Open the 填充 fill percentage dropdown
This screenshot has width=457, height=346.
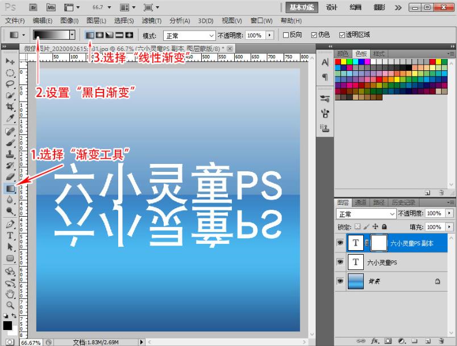click(x=450, y=225)
